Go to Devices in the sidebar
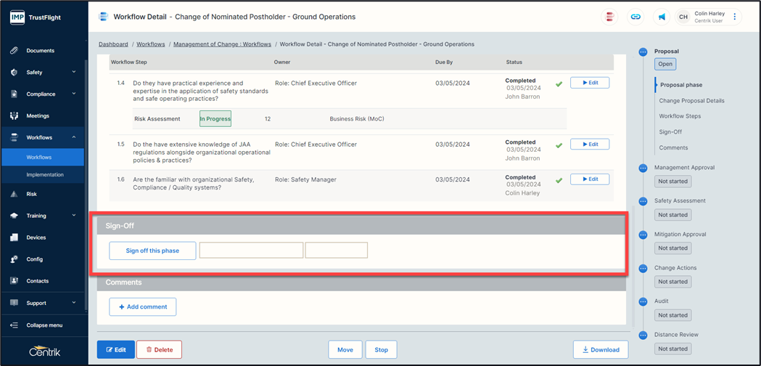This screenshot has height=366, width=761. (36, 237)
